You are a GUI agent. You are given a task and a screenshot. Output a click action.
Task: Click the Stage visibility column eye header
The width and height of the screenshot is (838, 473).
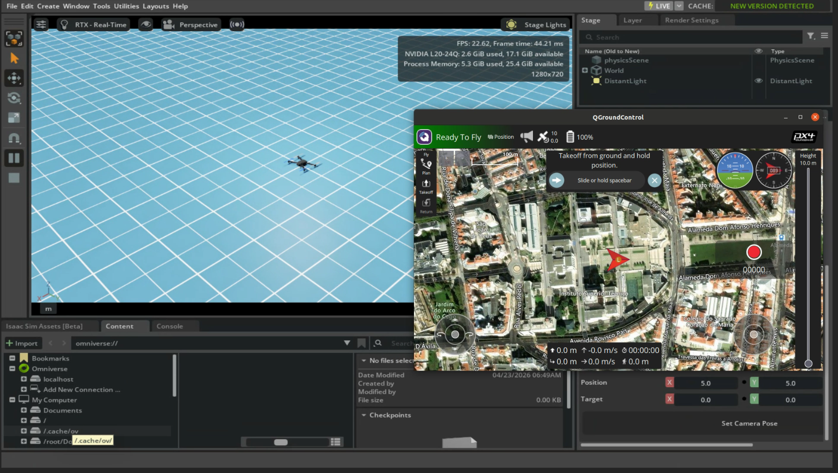758,51
